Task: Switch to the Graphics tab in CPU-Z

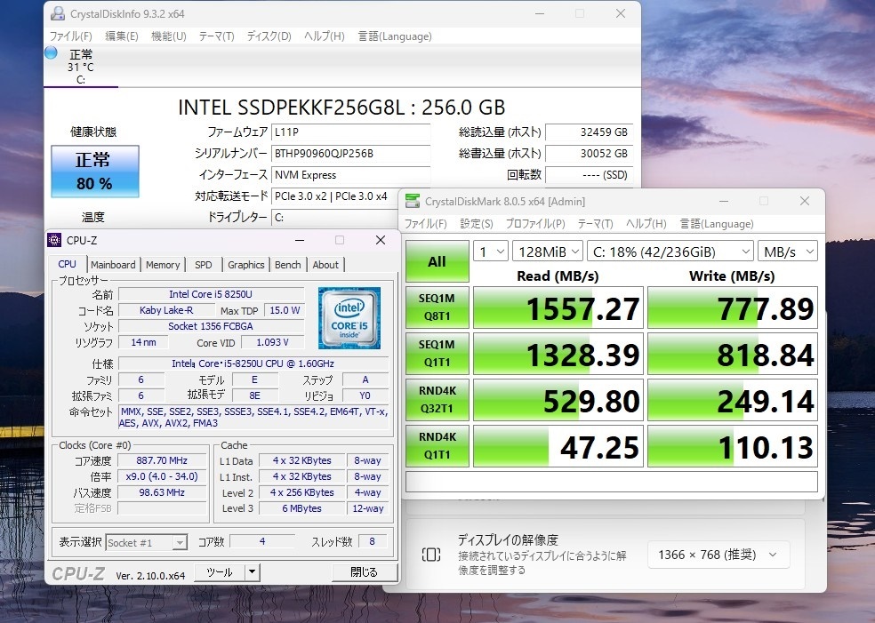Action: click(246, 265)
